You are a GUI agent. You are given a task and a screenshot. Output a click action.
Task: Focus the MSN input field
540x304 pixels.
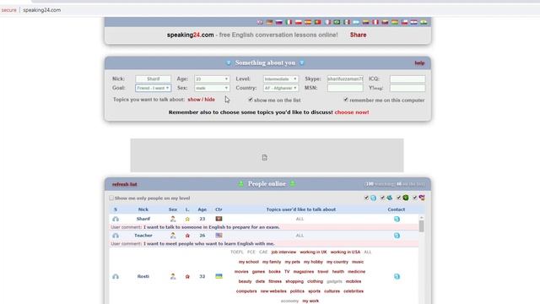point(345,88)
